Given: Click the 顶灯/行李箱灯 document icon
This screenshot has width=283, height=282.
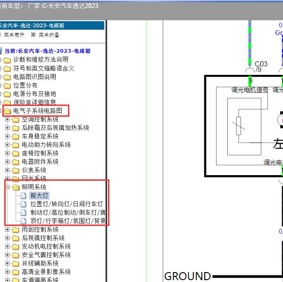Looking at the screenshot, I should (x=24, y=221).
